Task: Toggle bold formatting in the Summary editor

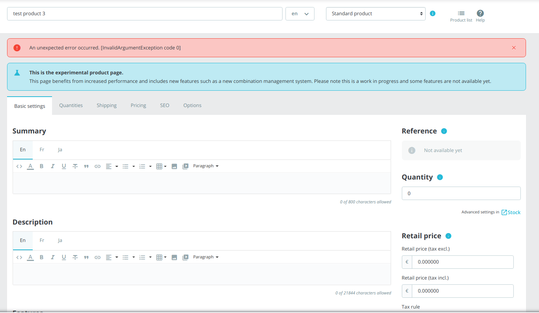Action: coord(41,166)
